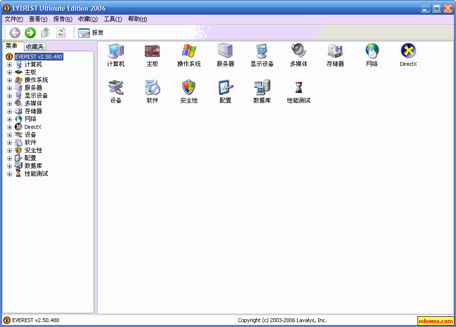Click the 报告 report toolbar button
This screenshot has width=456, height=327.
(x=91, y=33)
